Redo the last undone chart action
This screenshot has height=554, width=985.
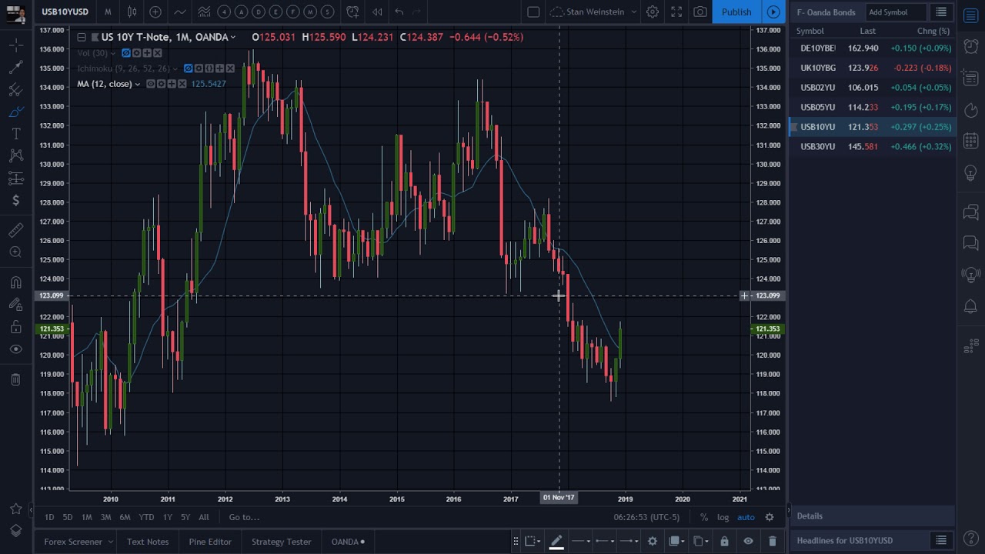point(416,12)
